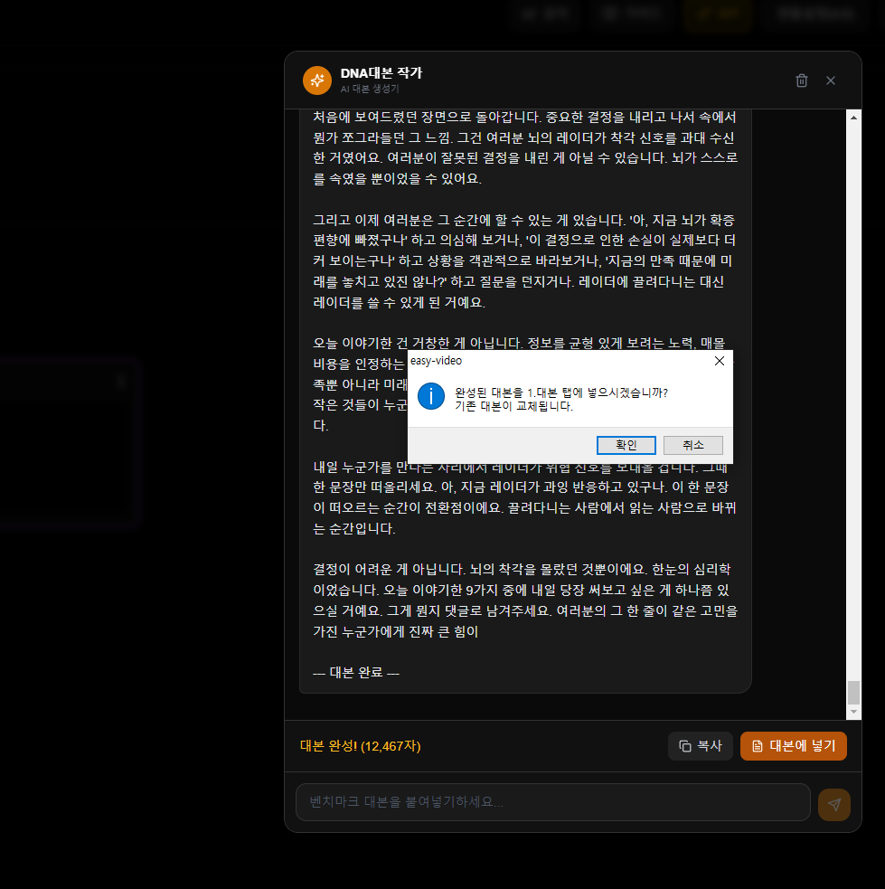
Task: Close the DNA대본 작가 panel
Action: [x=831, y=80]
